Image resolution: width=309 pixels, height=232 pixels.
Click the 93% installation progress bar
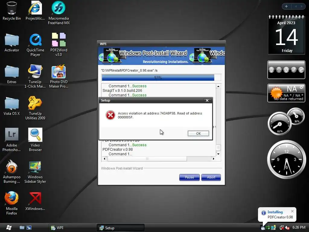pyautogui.click(x=161, y=78)
